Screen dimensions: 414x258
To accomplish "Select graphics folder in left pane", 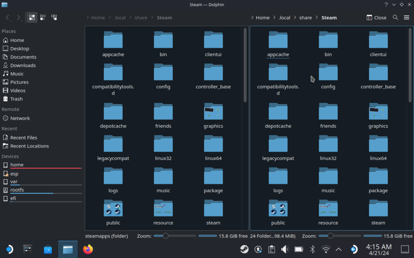I will [213, 116].
